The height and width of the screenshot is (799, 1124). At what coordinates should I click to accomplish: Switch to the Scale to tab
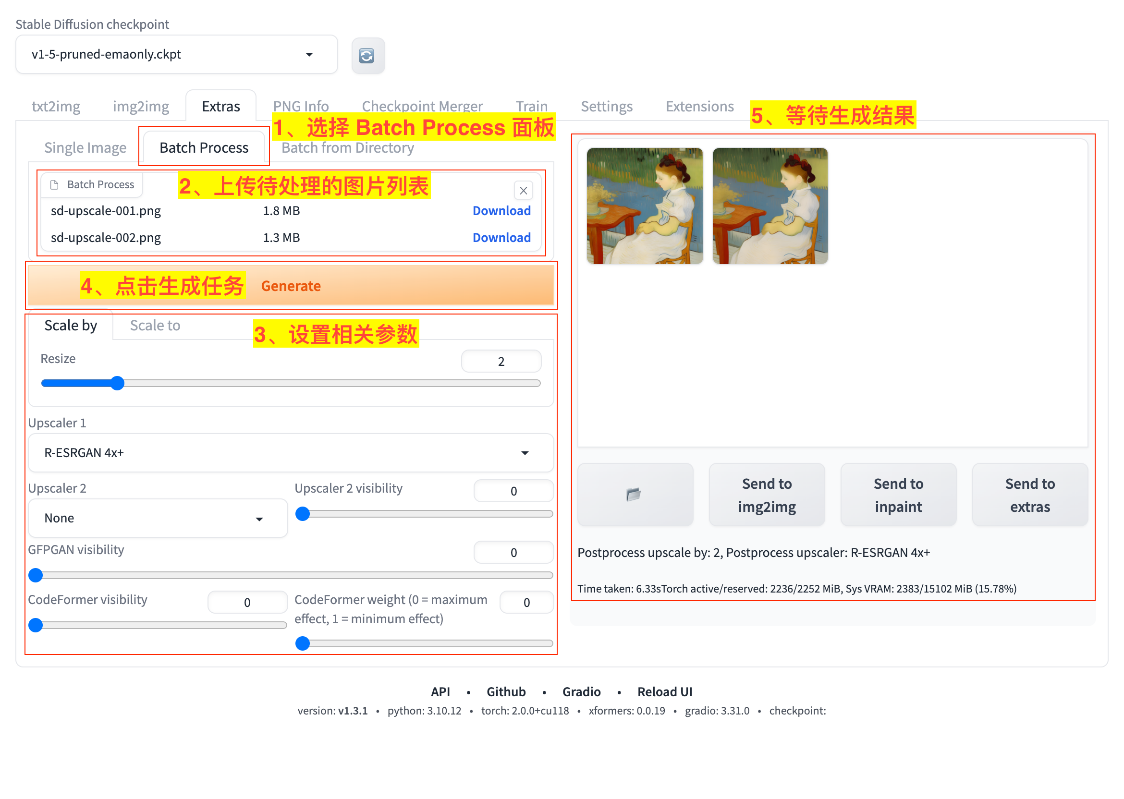[154, 325]
